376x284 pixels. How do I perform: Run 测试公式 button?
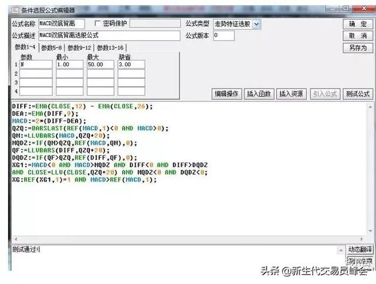coord(358,94)
